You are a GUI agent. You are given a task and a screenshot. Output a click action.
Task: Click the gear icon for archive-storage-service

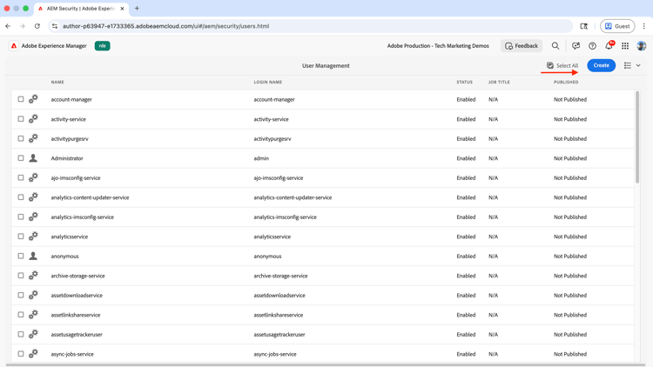(x=33, y=275)
